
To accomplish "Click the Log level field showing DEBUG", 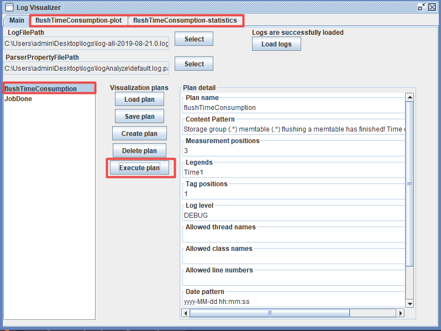I will click(x=293, y=216).
